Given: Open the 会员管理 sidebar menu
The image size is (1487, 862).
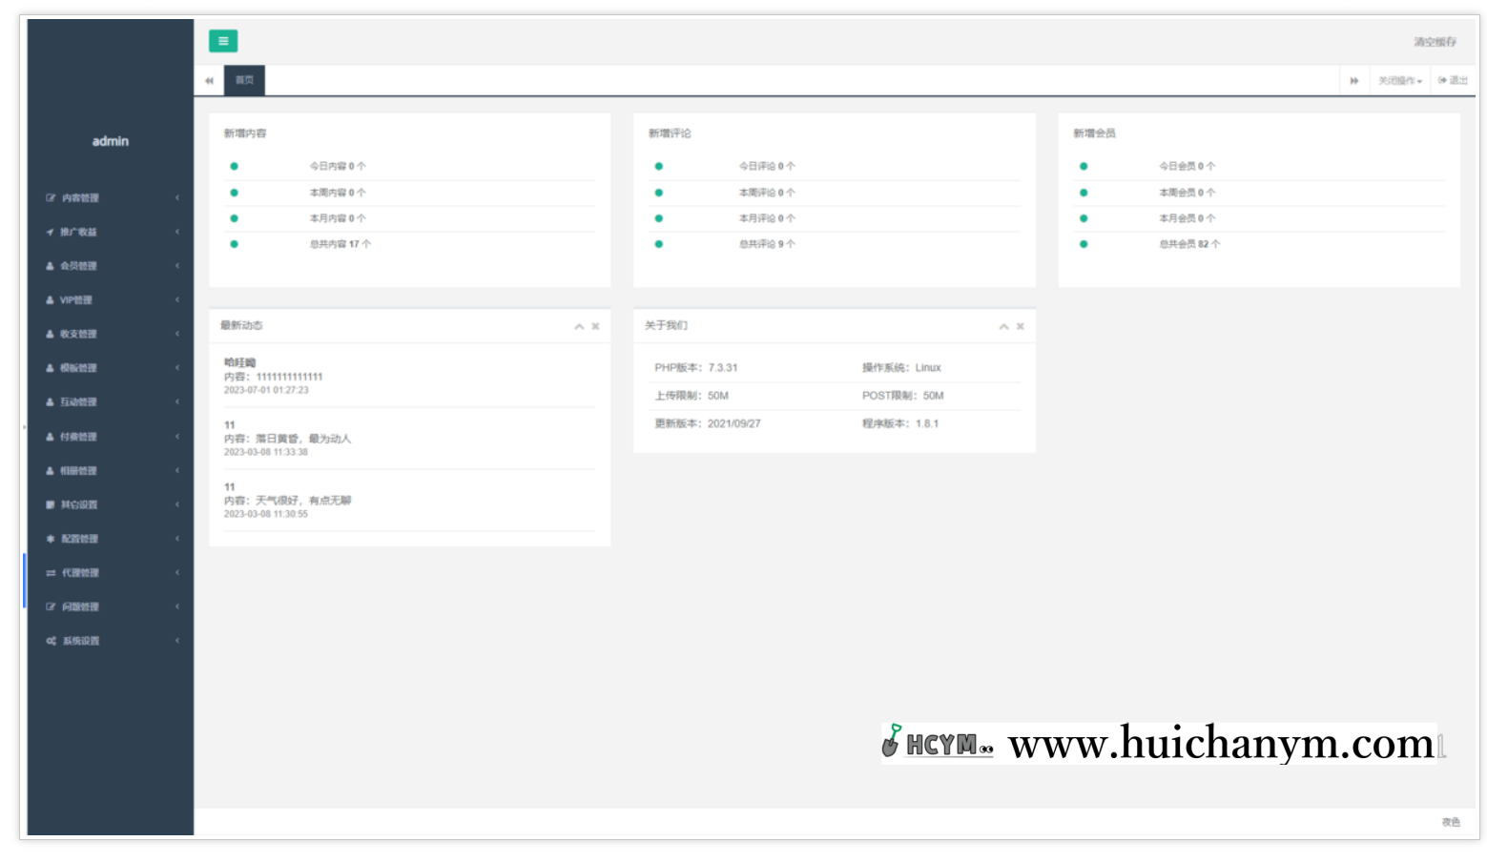Looking at the screenshot, I should 78,266.
